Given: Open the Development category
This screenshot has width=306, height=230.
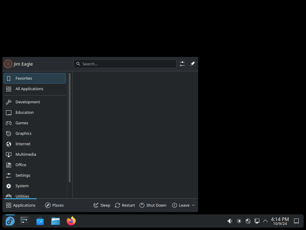Looking at the screenshot, I should (35, 102).
